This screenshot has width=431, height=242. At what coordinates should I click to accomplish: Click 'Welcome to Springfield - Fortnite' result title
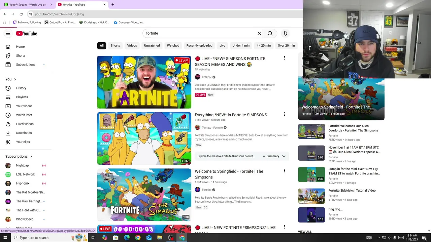pyautogui.click(x=229, y=174)
